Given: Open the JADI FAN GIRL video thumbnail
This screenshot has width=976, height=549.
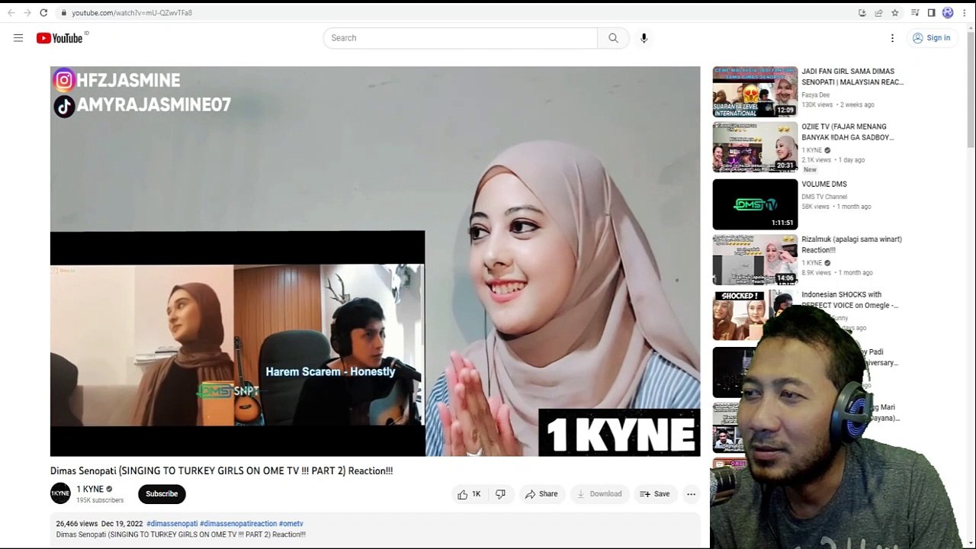Looking at the screenshot, I should point(755,91).
